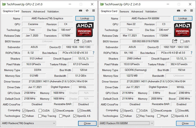Toggle Vulkan checkbox in the right window

coord(122,116)
